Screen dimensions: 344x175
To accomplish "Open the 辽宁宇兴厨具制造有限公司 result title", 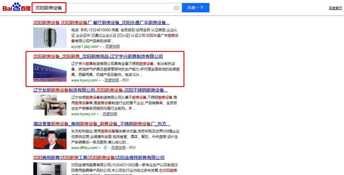I will [98, 56].
